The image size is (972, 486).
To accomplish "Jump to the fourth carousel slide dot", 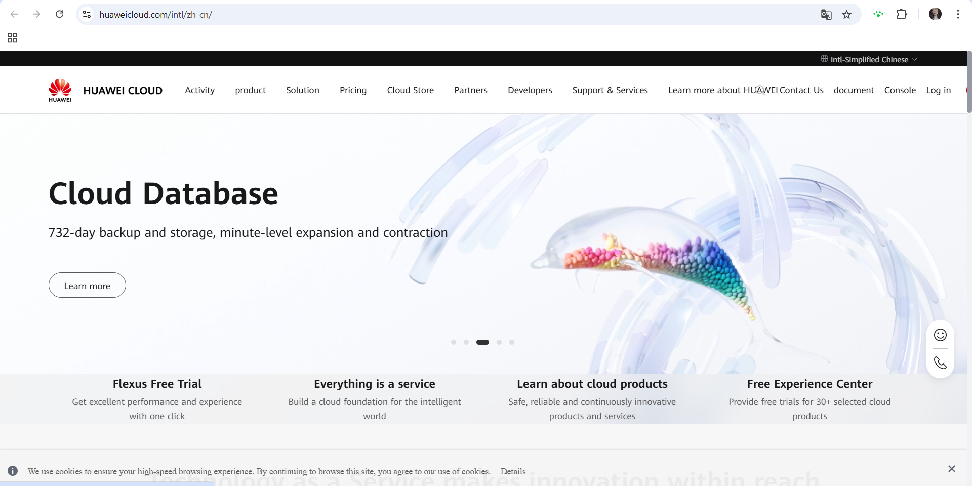I will pos(499,342).
